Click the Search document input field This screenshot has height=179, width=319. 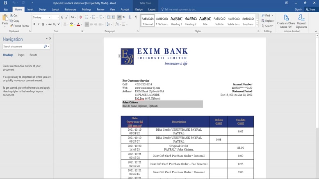(x=23, y=47)
